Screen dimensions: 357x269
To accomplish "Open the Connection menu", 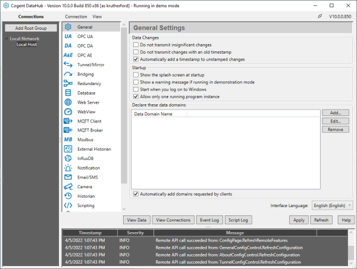I will (76, 17).
